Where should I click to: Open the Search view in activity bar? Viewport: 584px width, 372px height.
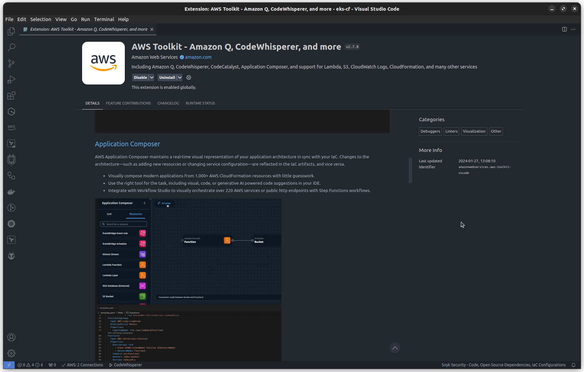click(11, 47)
